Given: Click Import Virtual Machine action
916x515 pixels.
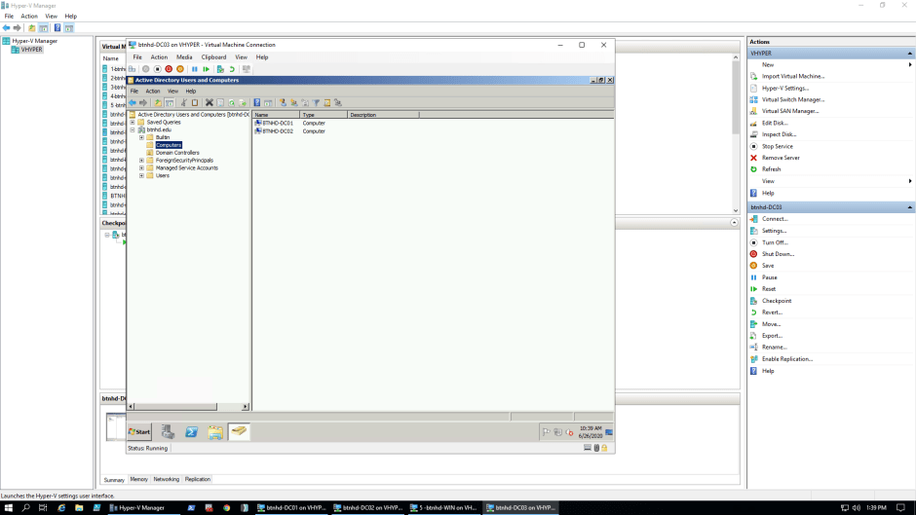Looking at the screenshot, I should pyautogui.click(x=793, y=77).
